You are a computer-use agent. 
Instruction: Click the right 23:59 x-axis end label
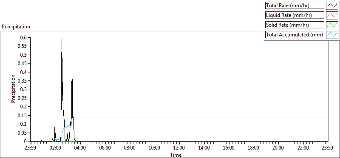[328, 148]
